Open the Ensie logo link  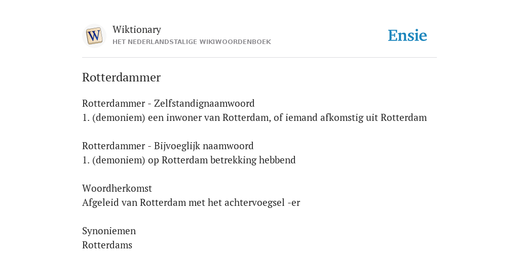pos(407,35)
